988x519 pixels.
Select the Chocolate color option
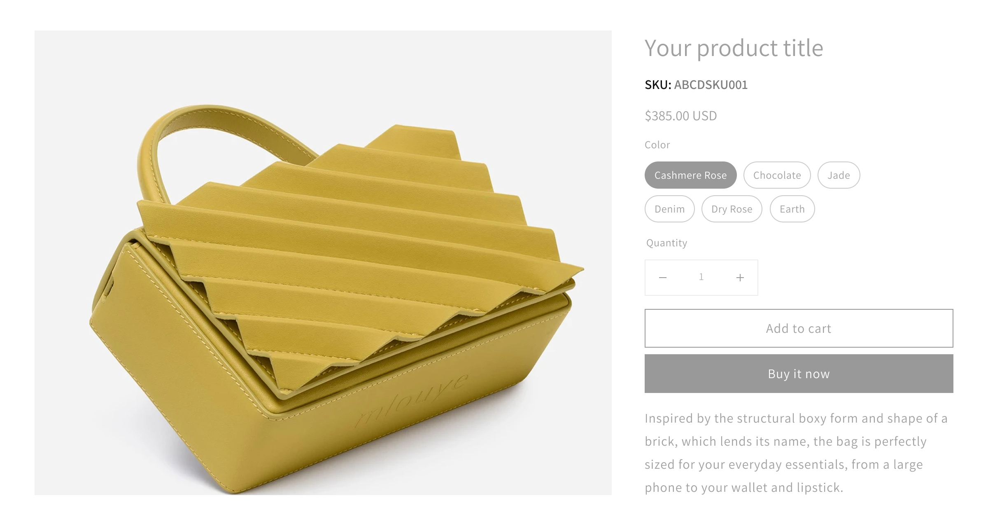coord(776,175)
